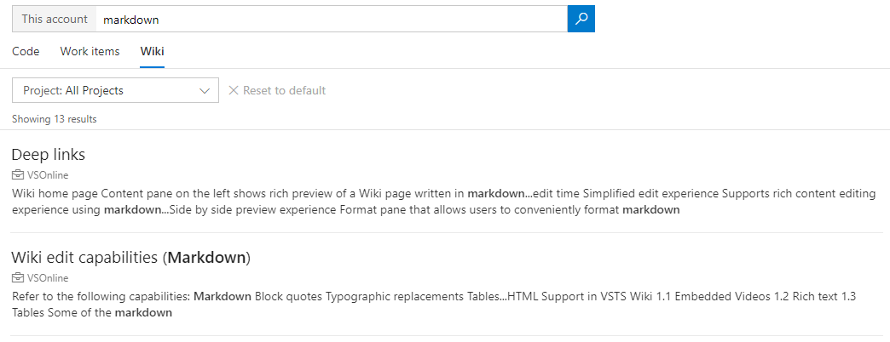Open the This account scope selector
This screenshot has width=890, height=342.
55,20
